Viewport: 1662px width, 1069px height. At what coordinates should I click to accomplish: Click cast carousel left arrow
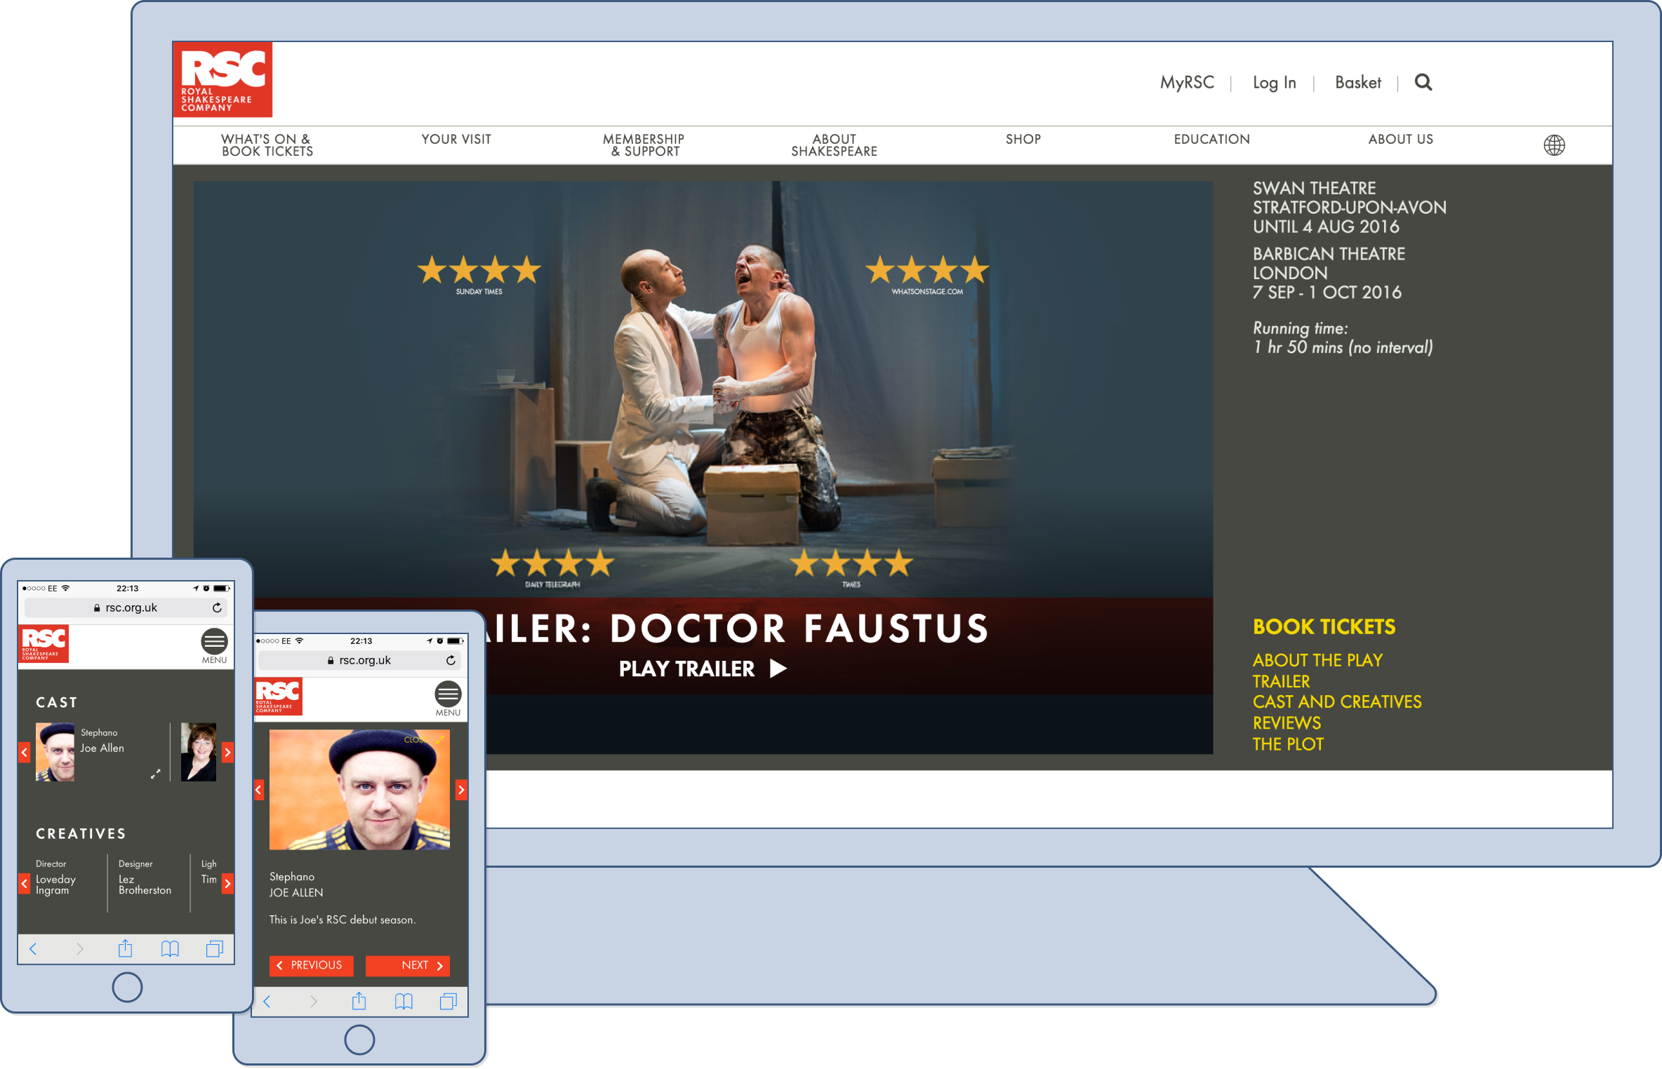pyautogui.click(x=24, y=753)
